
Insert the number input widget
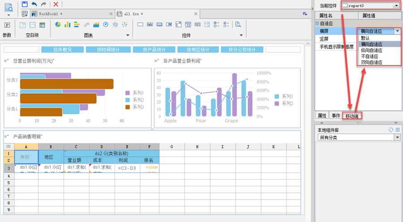tap(197, 25)
